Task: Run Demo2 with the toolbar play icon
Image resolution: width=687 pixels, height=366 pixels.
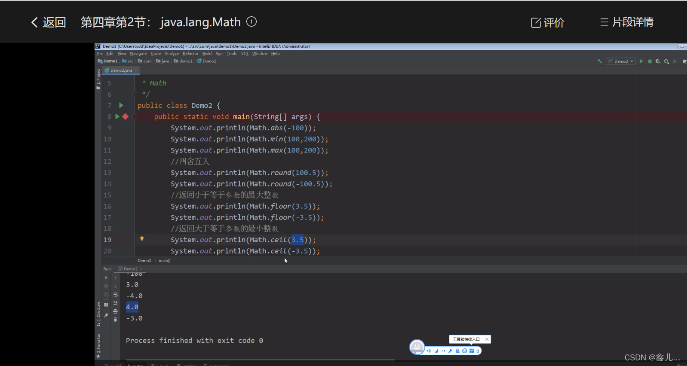Action: pos(641,61)
